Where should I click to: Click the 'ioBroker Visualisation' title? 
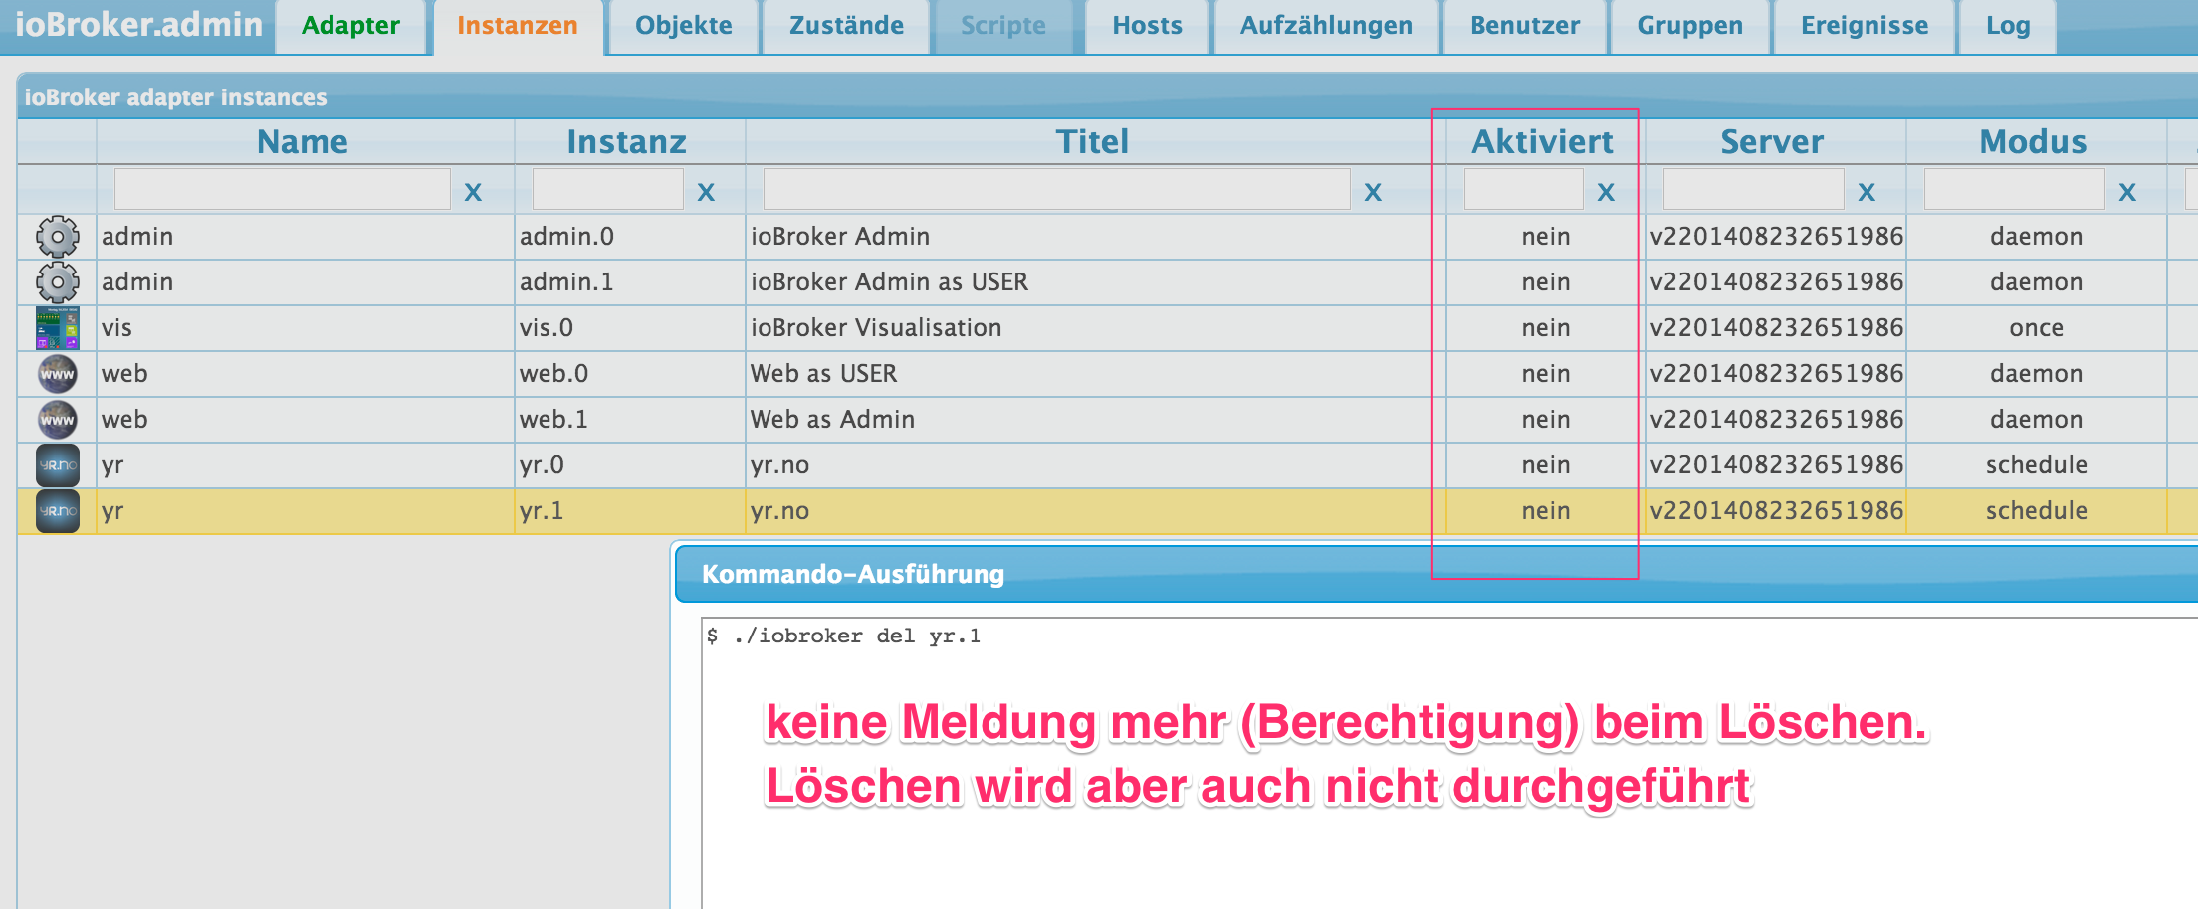(x=876, y=328)
